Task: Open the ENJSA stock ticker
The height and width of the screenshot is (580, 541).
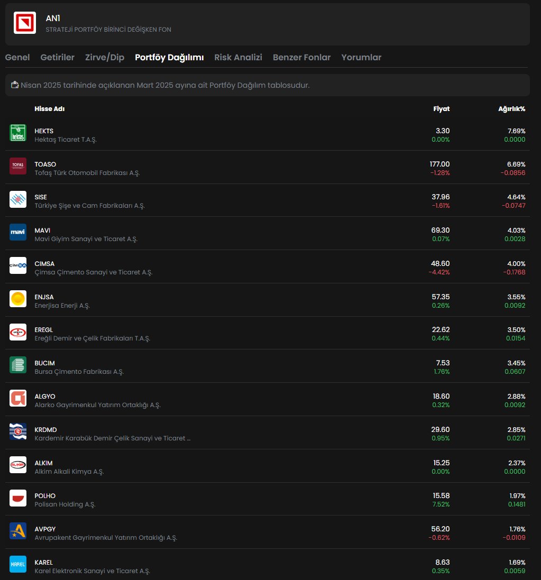Action: click(44, 297)
